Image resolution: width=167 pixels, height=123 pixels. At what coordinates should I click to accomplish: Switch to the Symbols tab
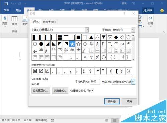click(35, 22)
